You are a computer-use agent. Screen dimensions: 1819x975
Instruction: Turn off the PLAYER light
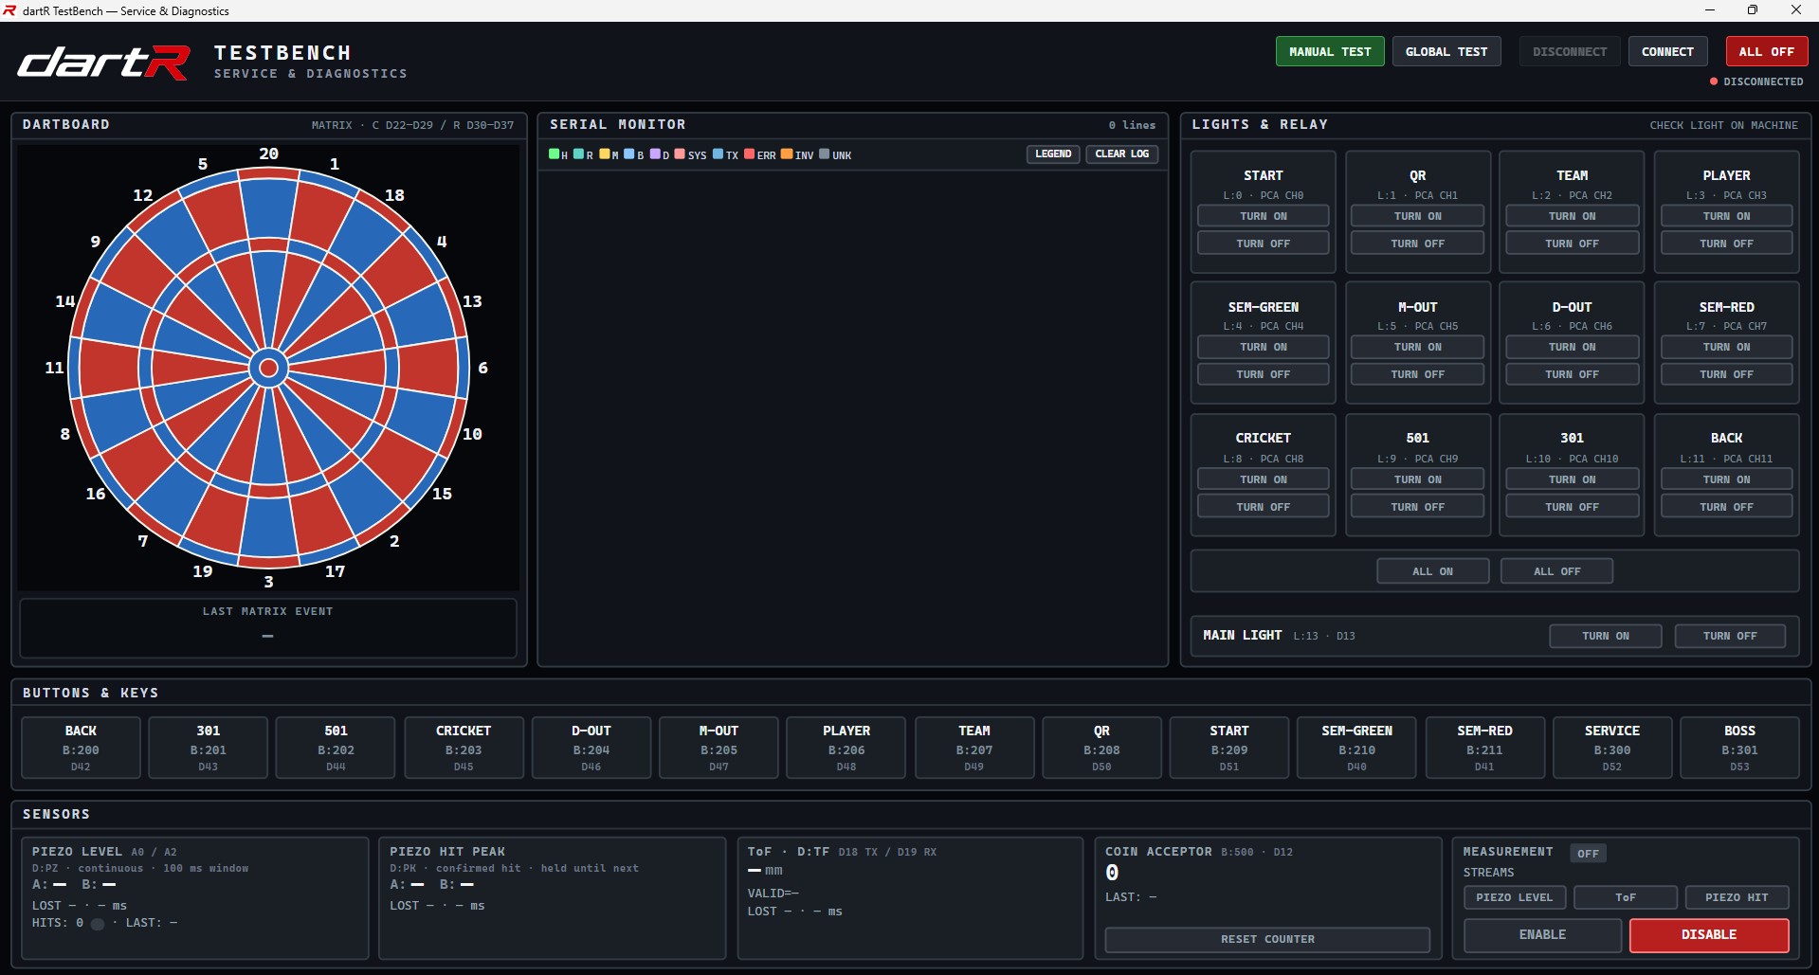(1727, 244)
